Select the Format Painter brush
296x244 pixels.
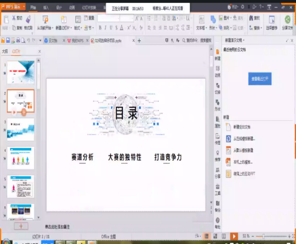tap(28, 19)
